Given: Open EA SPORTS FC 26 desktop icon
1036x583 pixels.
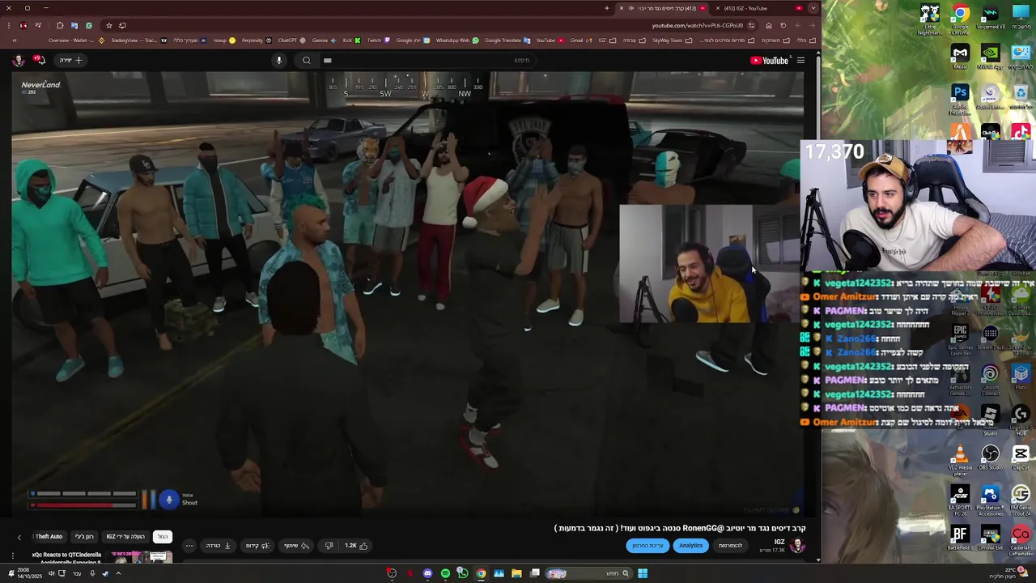Looking at the screenshot, I should pyautogui.click(x=960, y=500).
